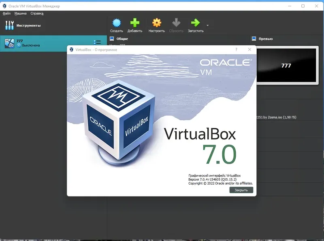
Task: Open the 777 machine list menu icon
Action: point(97,42)
